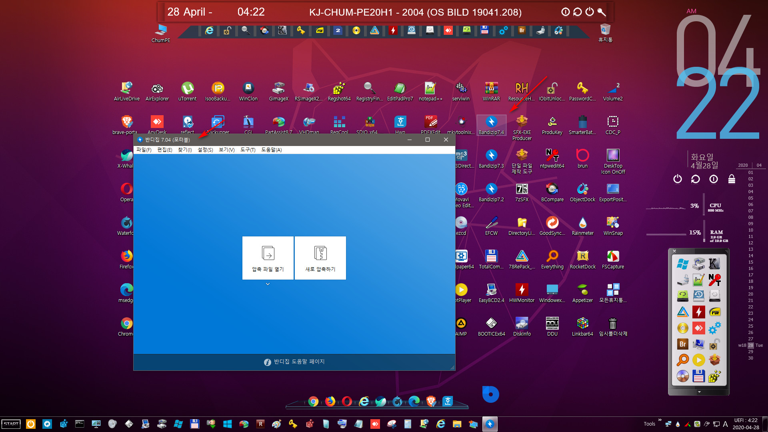Click Chrome in the bottom browser dock

tap(313, 401)
